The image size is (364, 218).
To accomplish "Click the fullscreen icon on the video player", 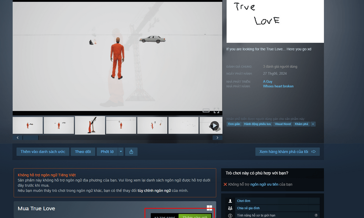I will [216, 111].
